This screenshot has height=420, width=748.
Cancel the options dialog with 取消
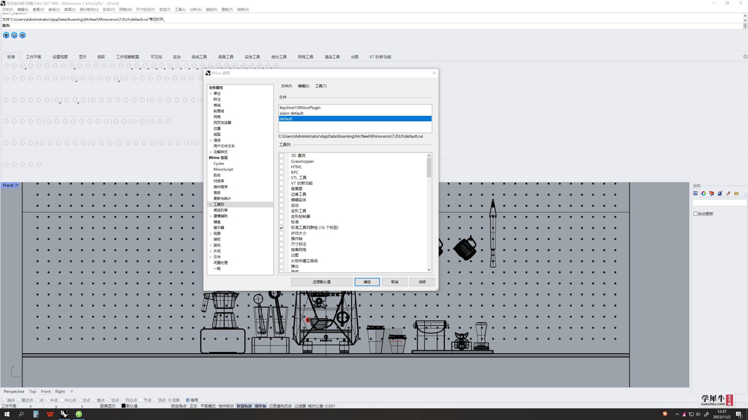pos(395,282)
